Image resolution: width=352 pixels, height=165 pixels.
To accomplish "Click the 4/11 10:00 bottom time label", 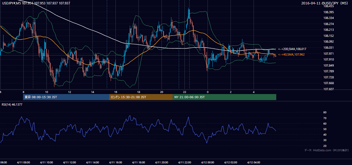I will (46, 163).
